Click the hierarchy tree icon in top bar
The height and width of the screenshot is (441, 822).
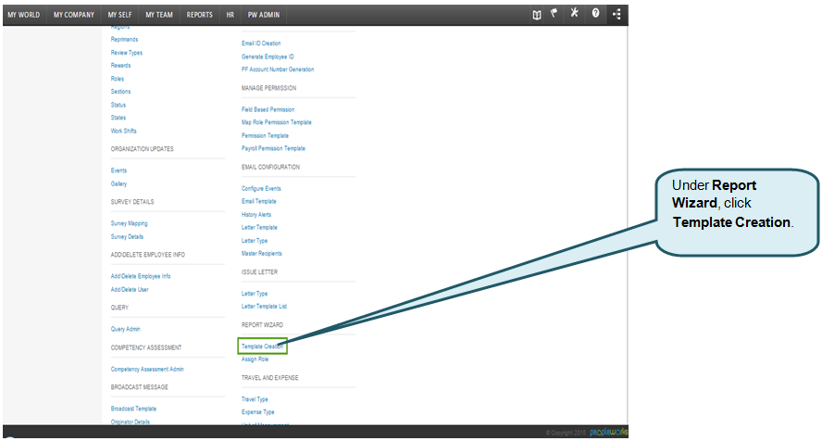pyautogui.click(x=616, y=14)
